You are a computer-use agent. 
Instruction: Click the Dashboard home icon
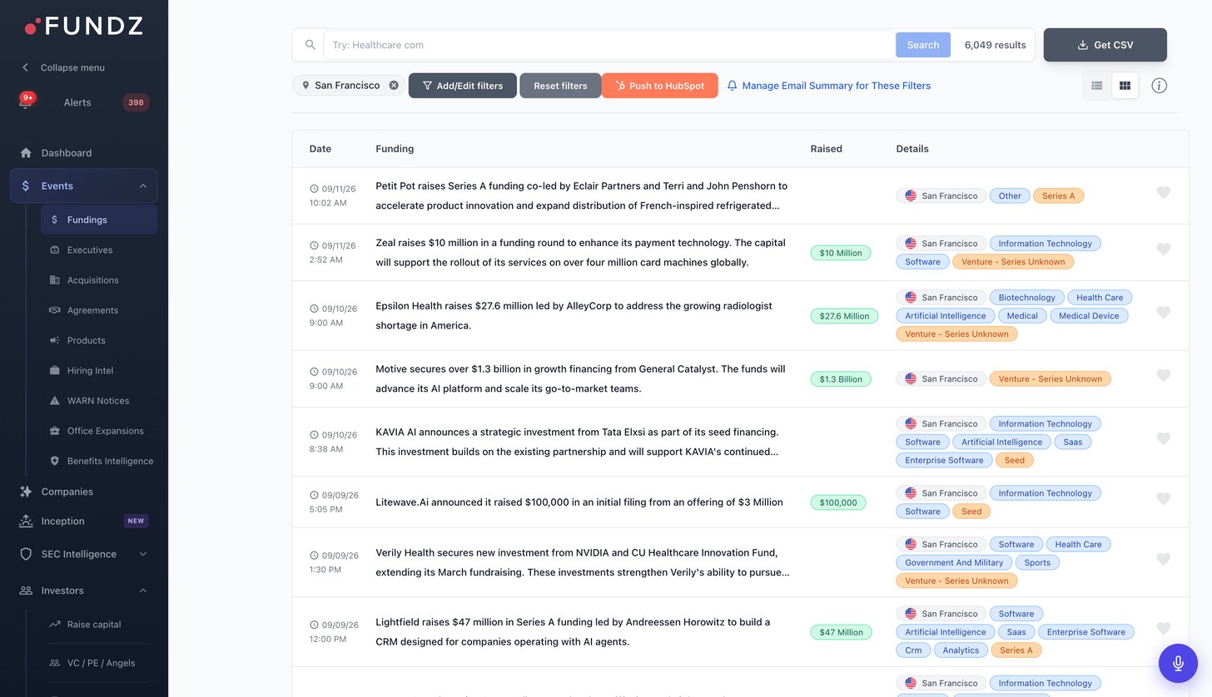coord(26,153)
